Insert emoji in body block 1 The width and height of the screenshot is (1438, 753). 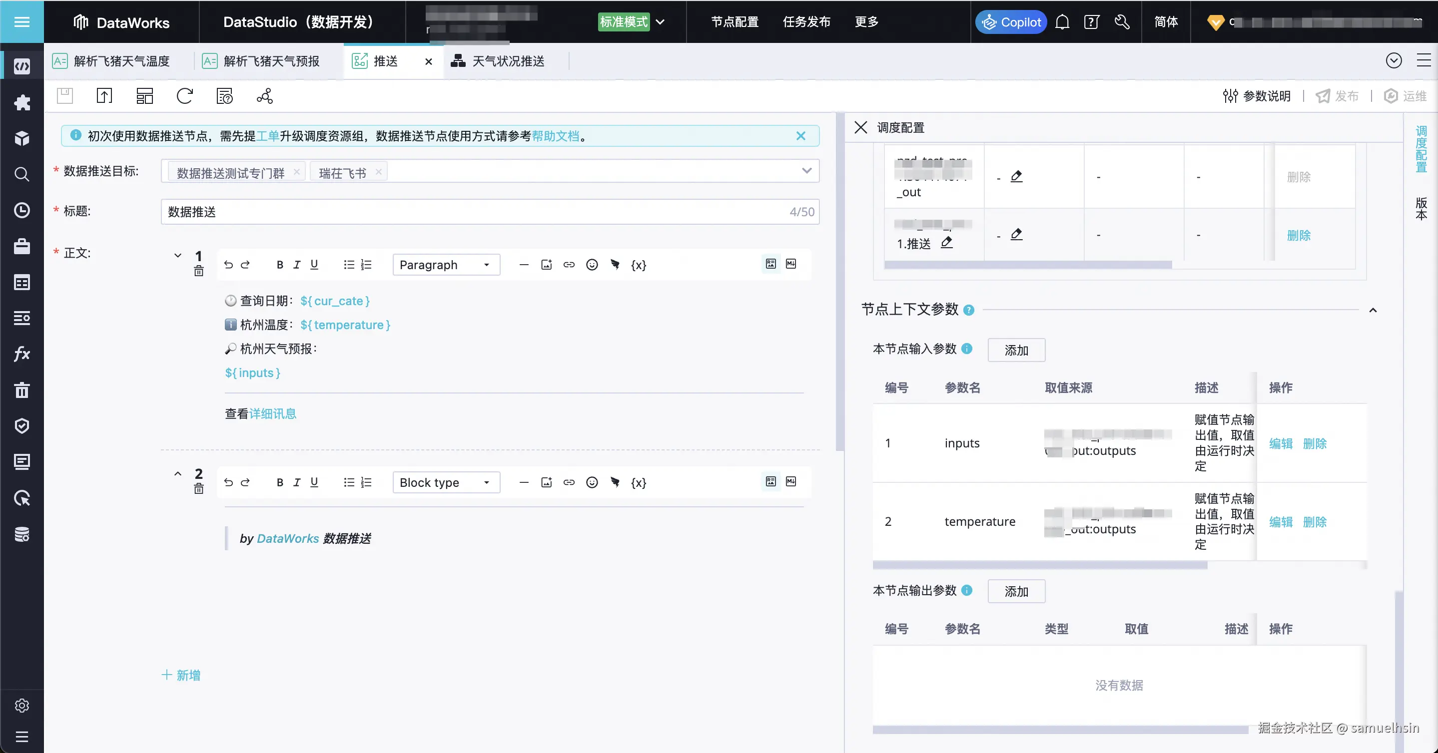(x=592, y=265)
